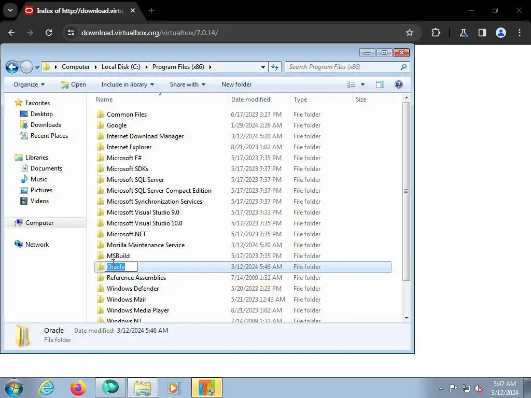531x398 pixels.
Task: Expand Include in library menu
Action: (128, 84)
